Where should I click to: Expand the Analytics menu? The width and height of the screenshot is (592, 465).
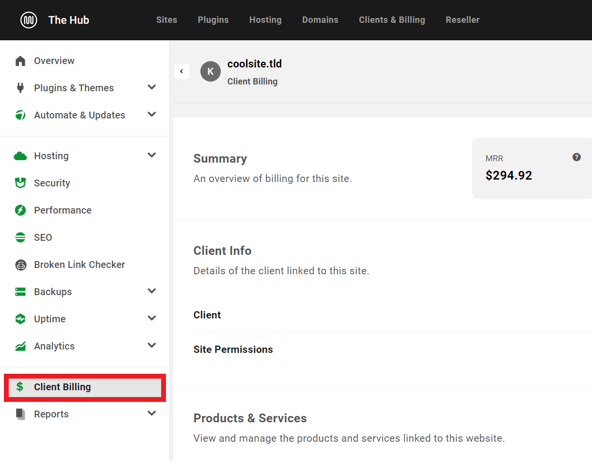(152, 345)
